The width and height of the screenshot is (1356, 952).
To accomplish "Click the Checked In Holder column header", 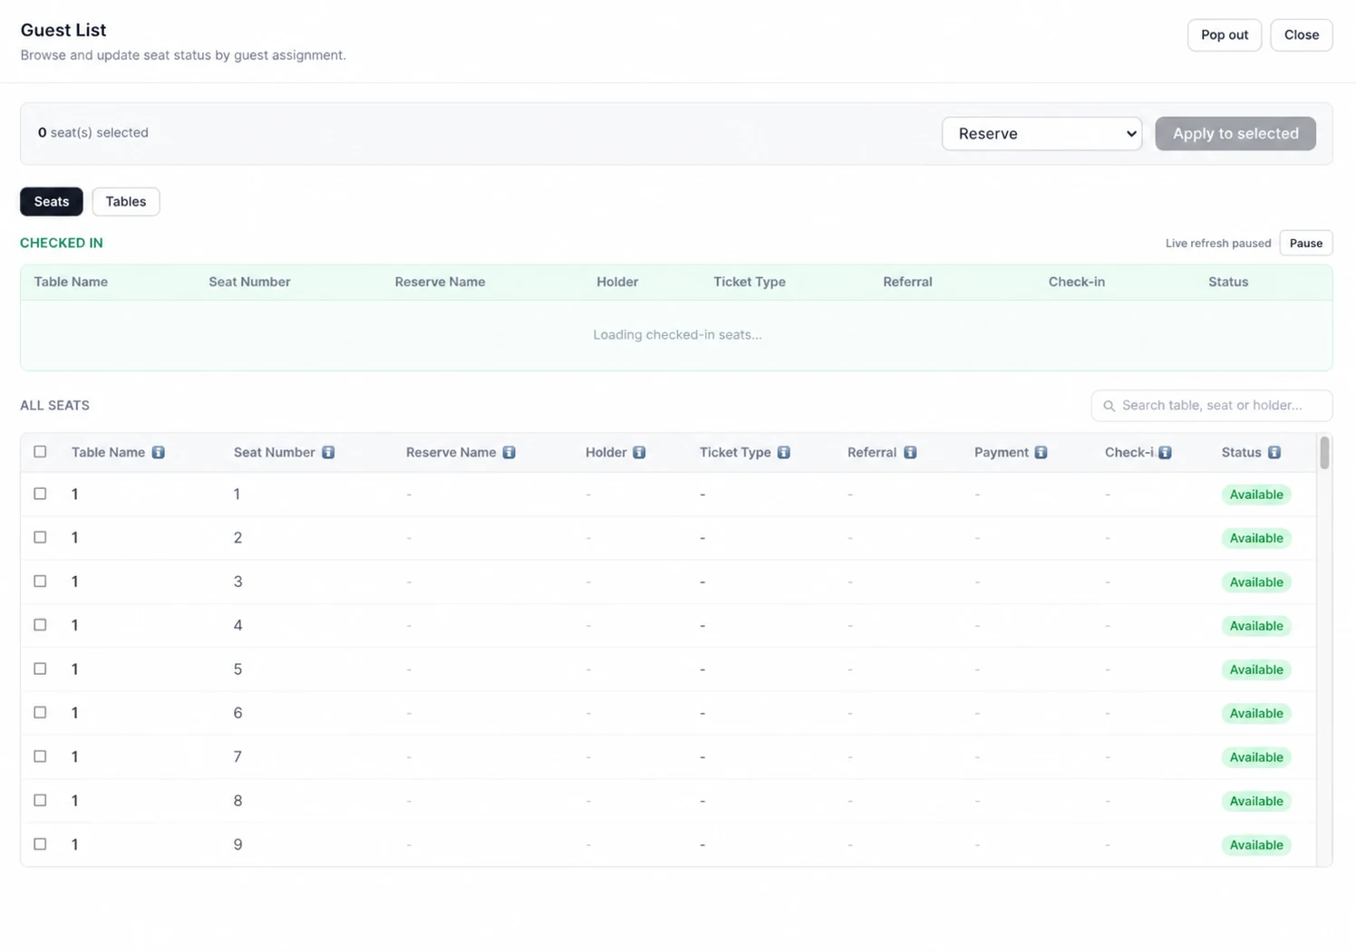I will (x=617, y=282).
